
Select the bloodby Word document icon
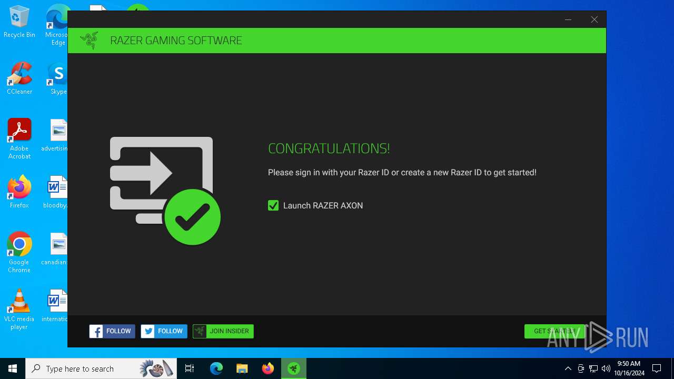56,192
